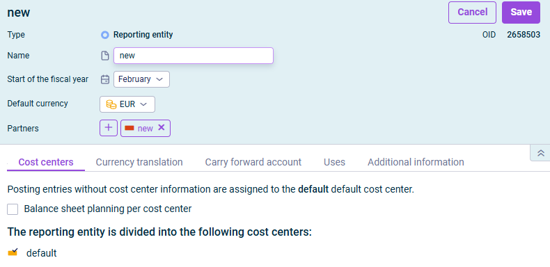Screen dimensions: 550x267
Task: Remove partner 'new' with the X icon
Action: 162,127
